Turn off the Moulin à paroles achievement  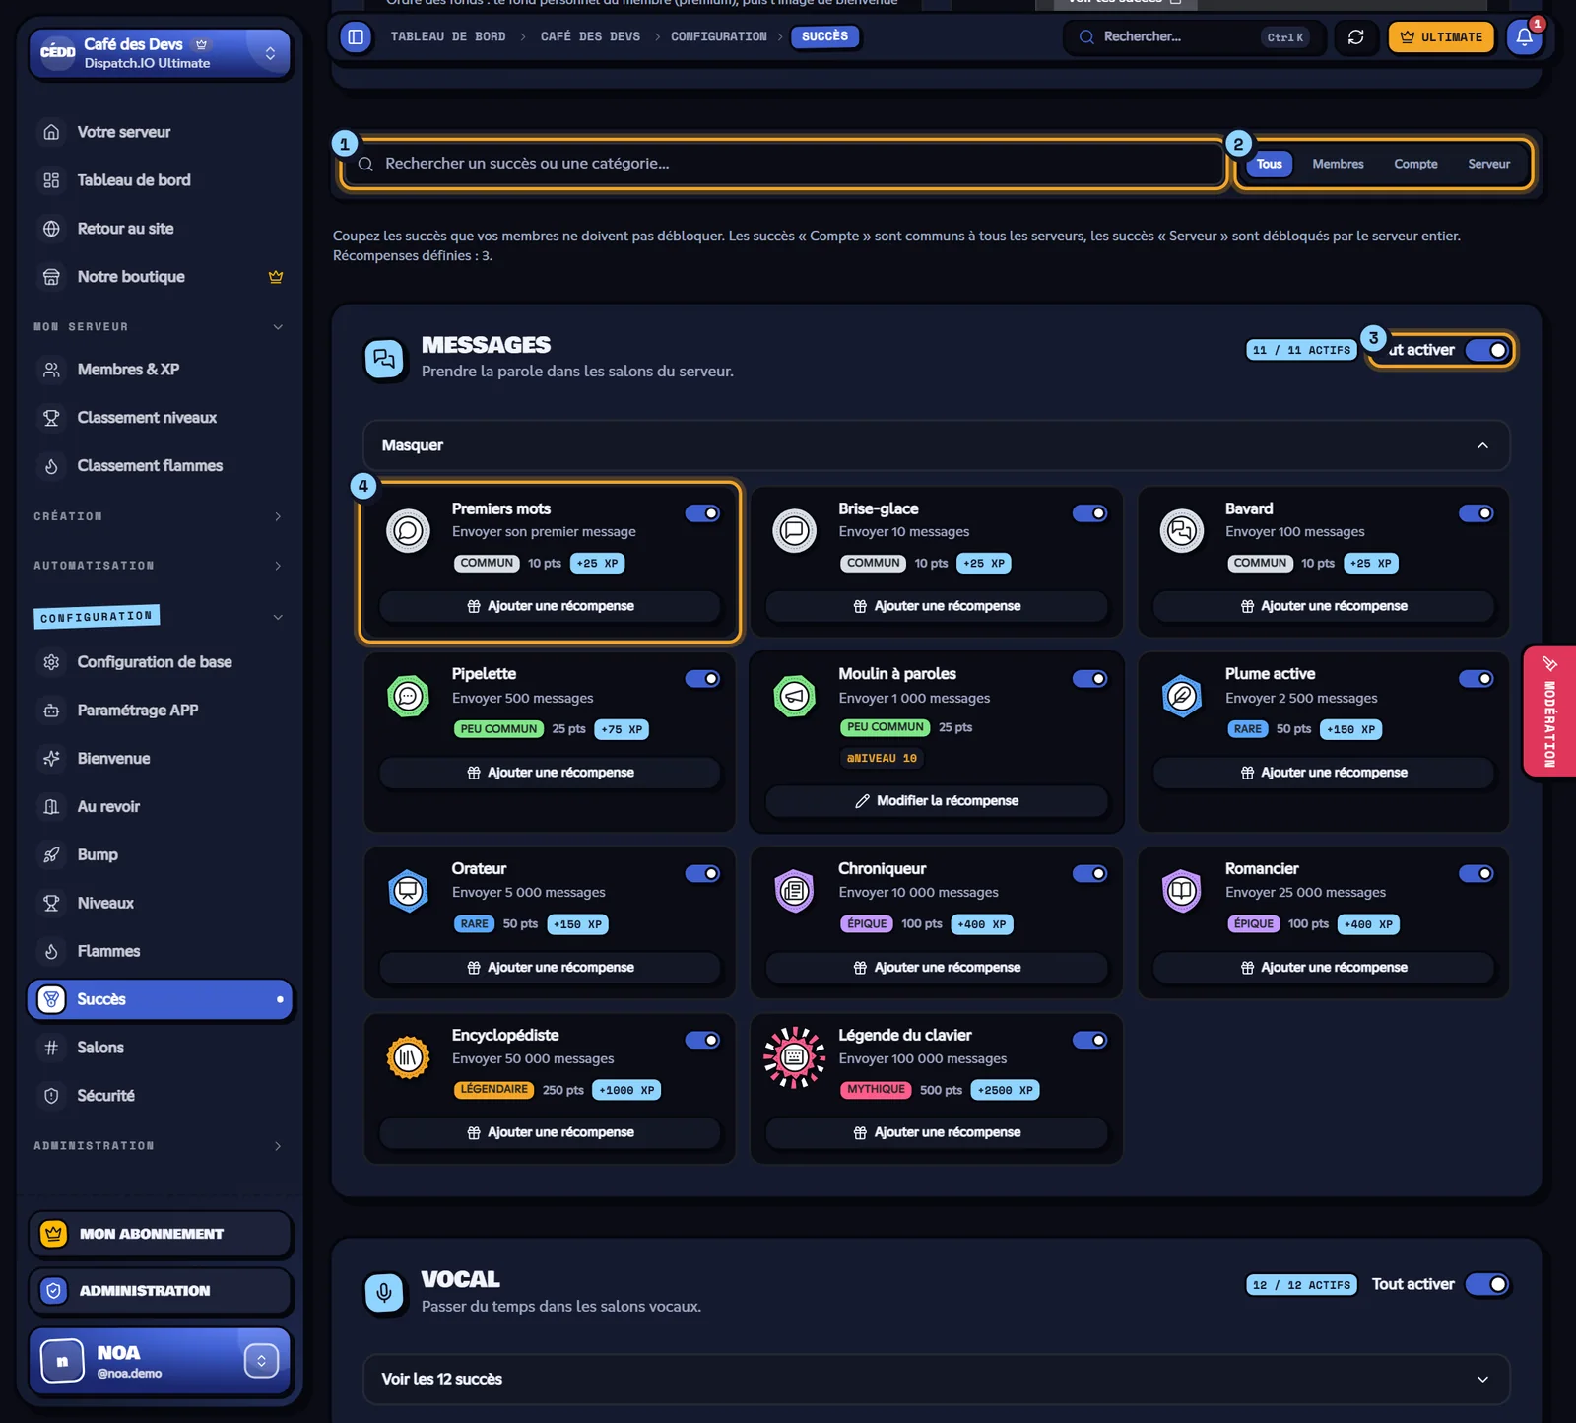pyautogui.click(x=1089, y=679)
